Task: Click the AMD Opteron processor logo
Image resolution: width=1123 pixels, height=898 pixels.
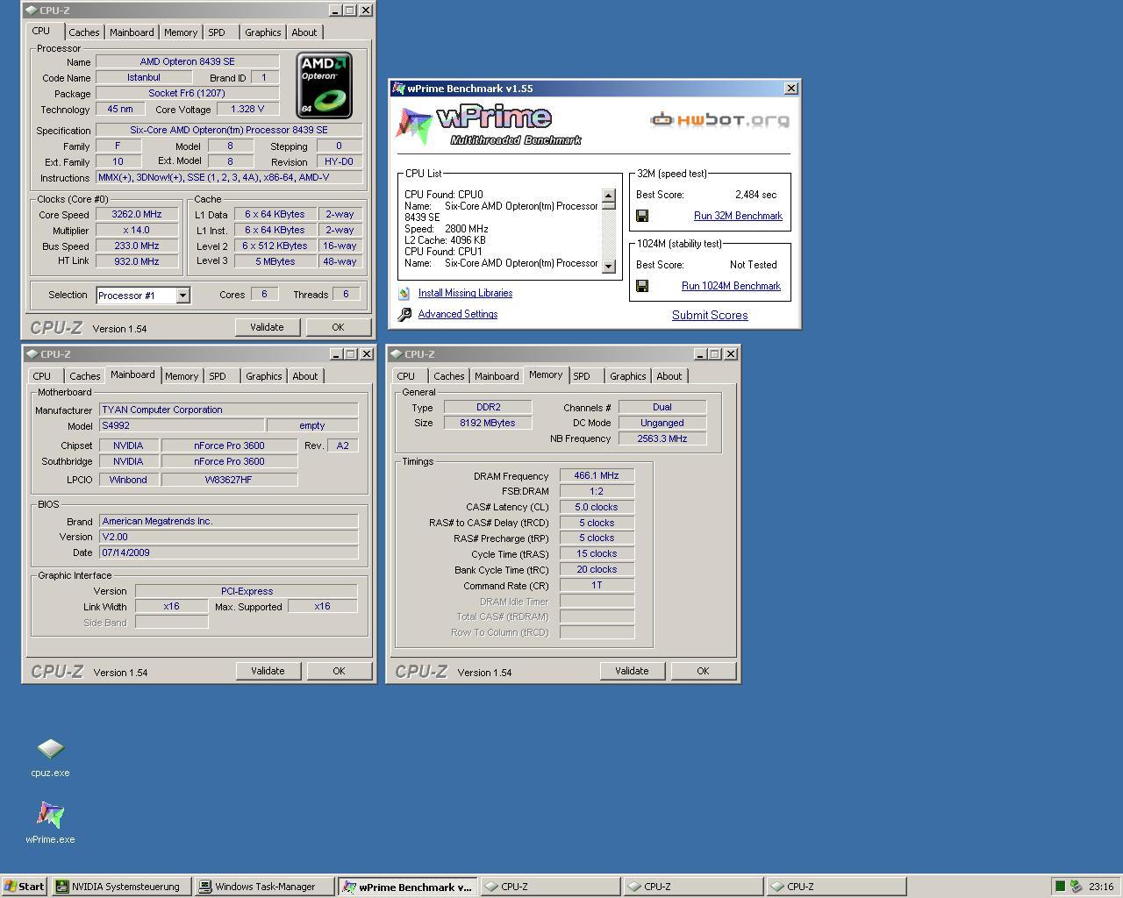Action: [325, 85]
